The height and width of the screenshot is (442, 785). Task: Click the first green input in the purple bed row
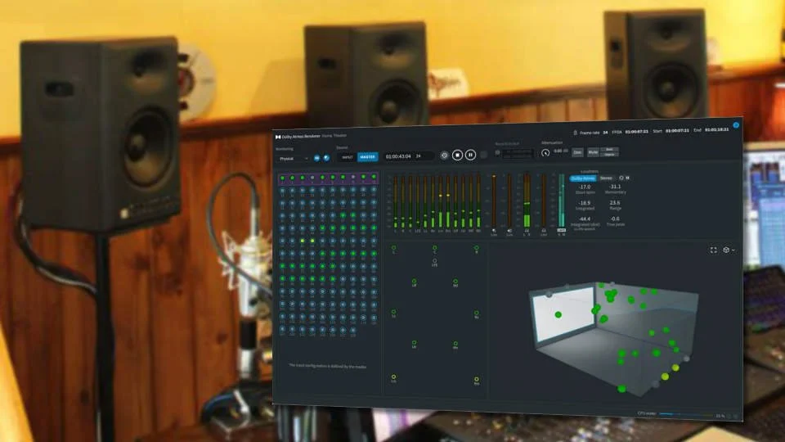[282, 178]
